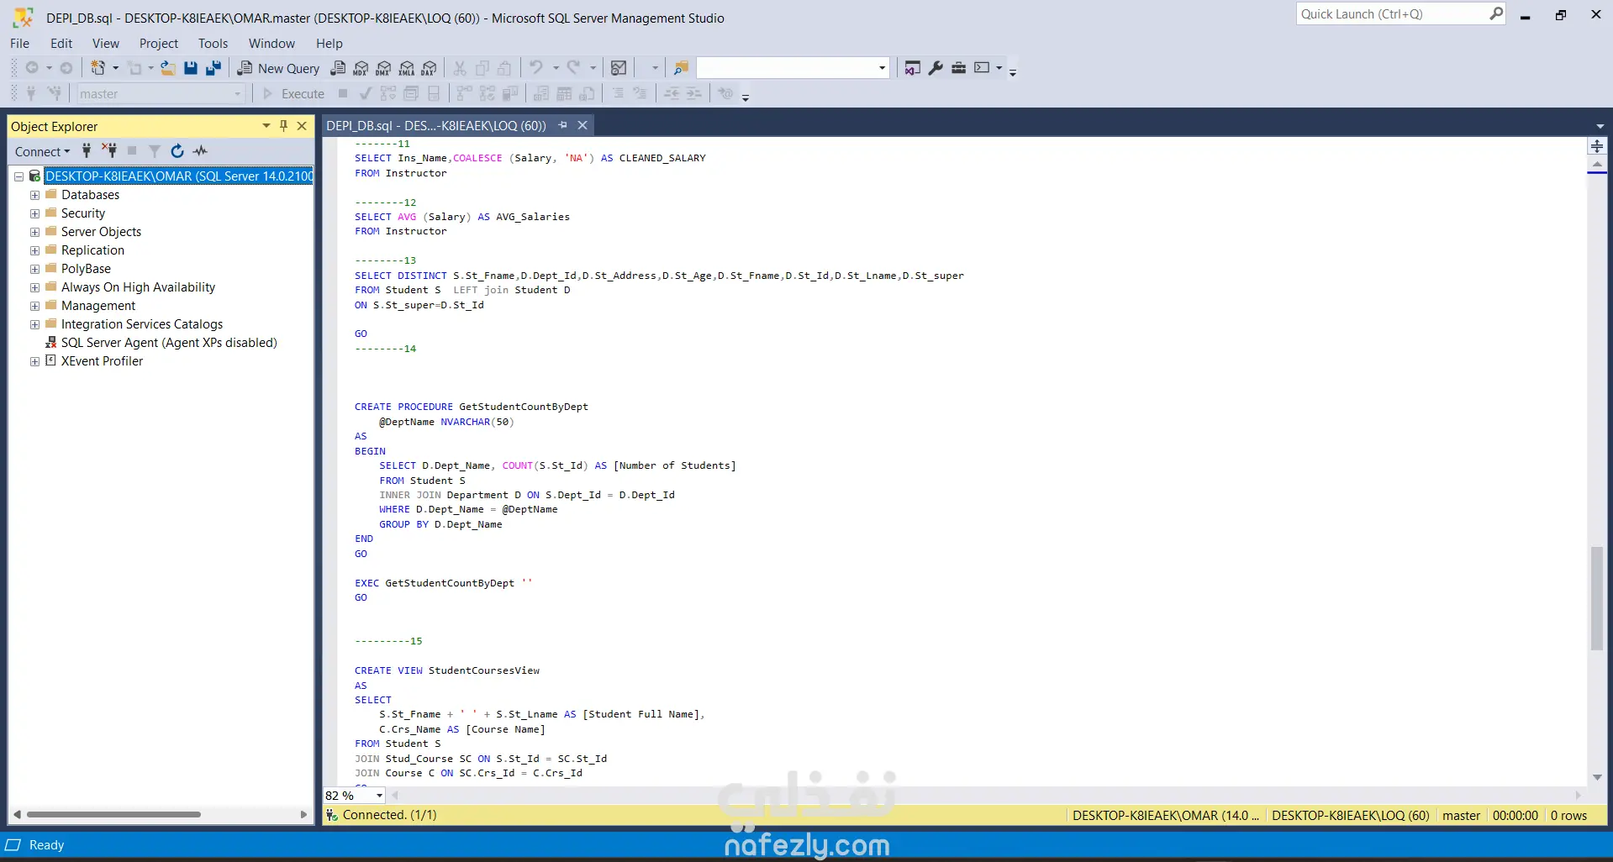Screen dimensions: 1613x862
Task: Click "CREATE PROCEDURE GetStudentCountByDept" line in editor
Action: pyautogui.click(x=472, y=407)
